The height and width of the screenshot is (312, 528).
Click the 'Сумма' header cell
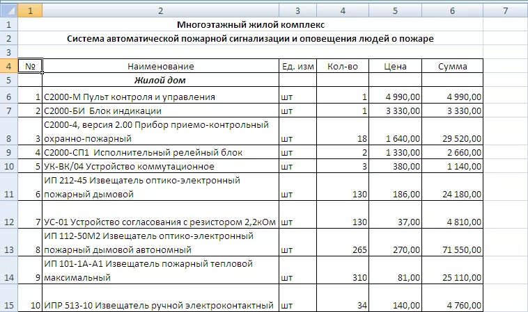click(x=452, y=66)
